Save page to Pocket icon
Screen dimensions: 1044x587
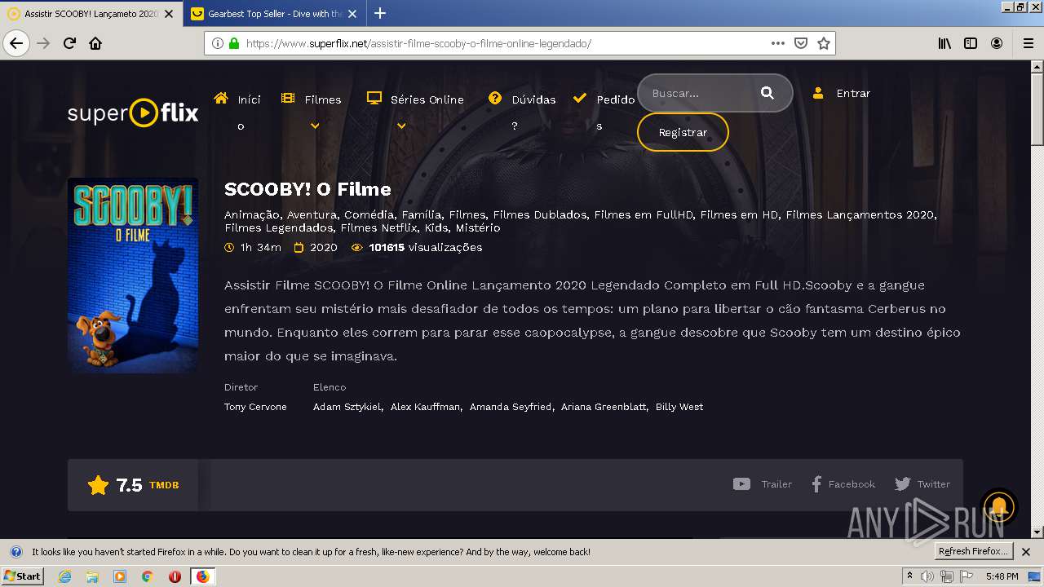[801, 43]
